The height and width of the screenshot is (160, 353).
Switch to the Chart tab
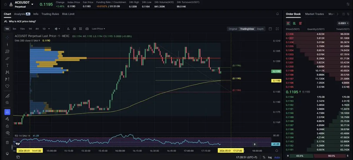pos(7,14)
